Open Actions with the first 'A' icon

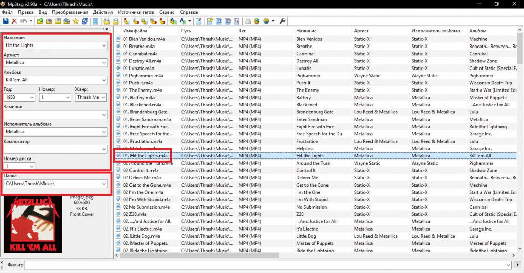(173, 21)
